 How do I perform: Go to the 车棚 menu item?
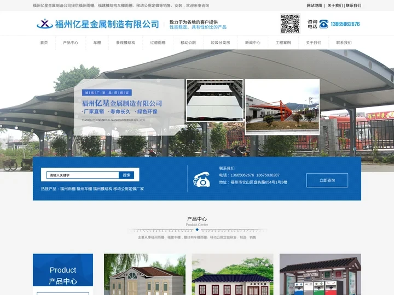point(97,43)
